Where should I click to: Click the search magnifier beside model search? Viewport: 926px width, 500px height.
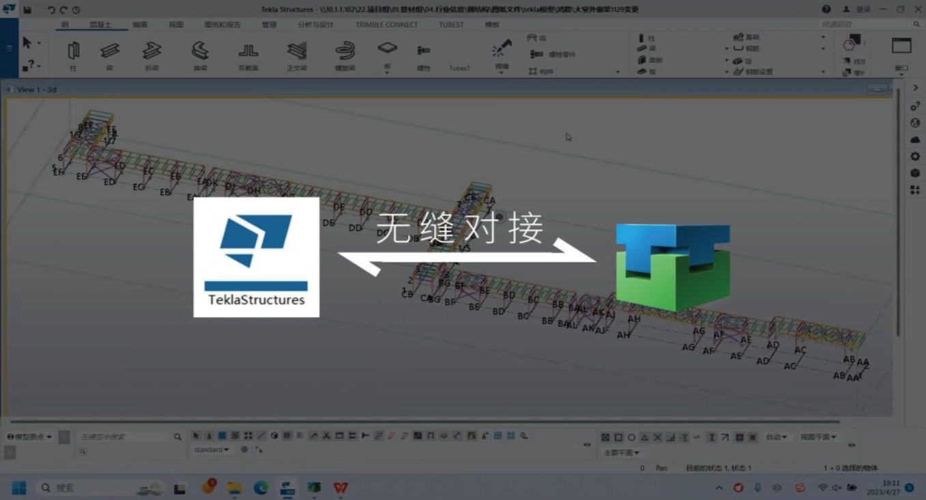(177, 437)
